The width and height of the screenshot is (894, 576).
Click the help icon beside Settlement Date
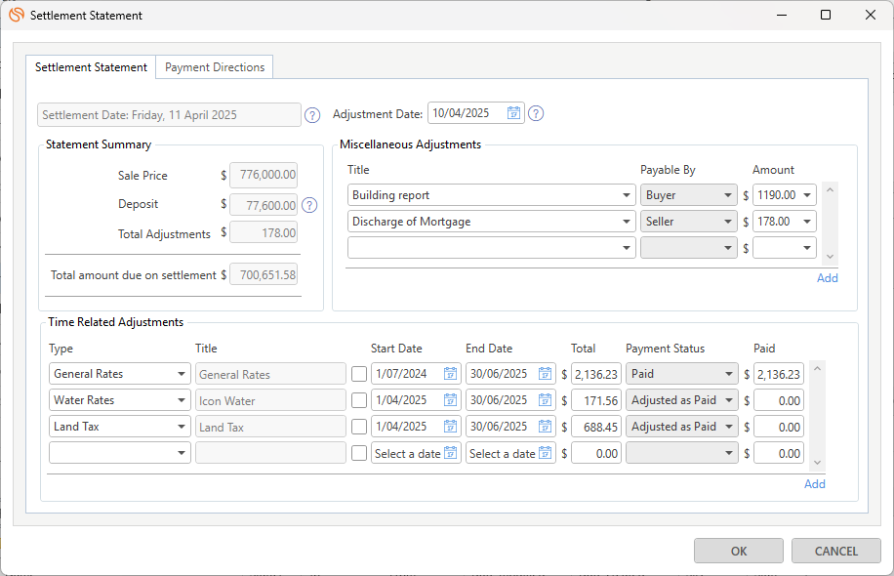312,115
